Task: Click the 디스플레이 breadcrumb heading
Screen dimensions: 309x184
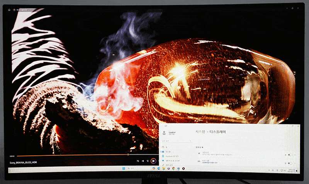Action: [217, 132]
